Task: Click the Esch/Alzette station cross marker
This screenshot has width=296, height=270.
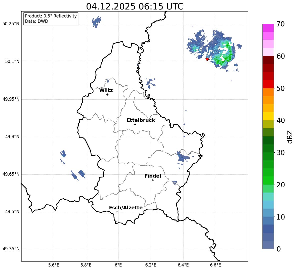Action: point(117,212)
